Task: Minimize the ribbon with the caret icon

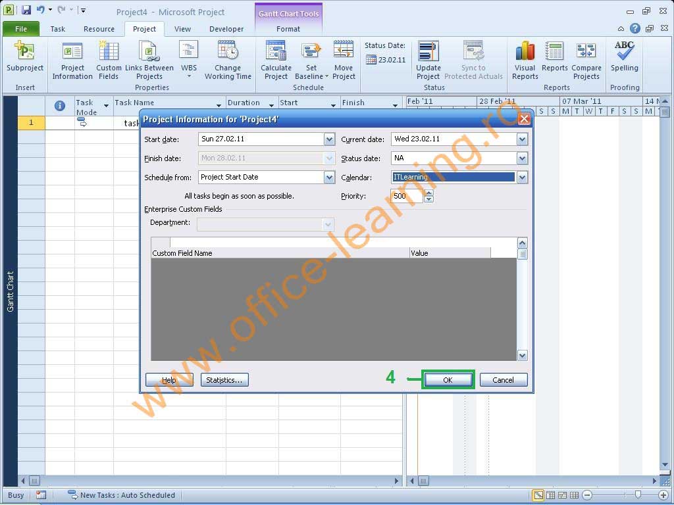Action: (621, 29)
